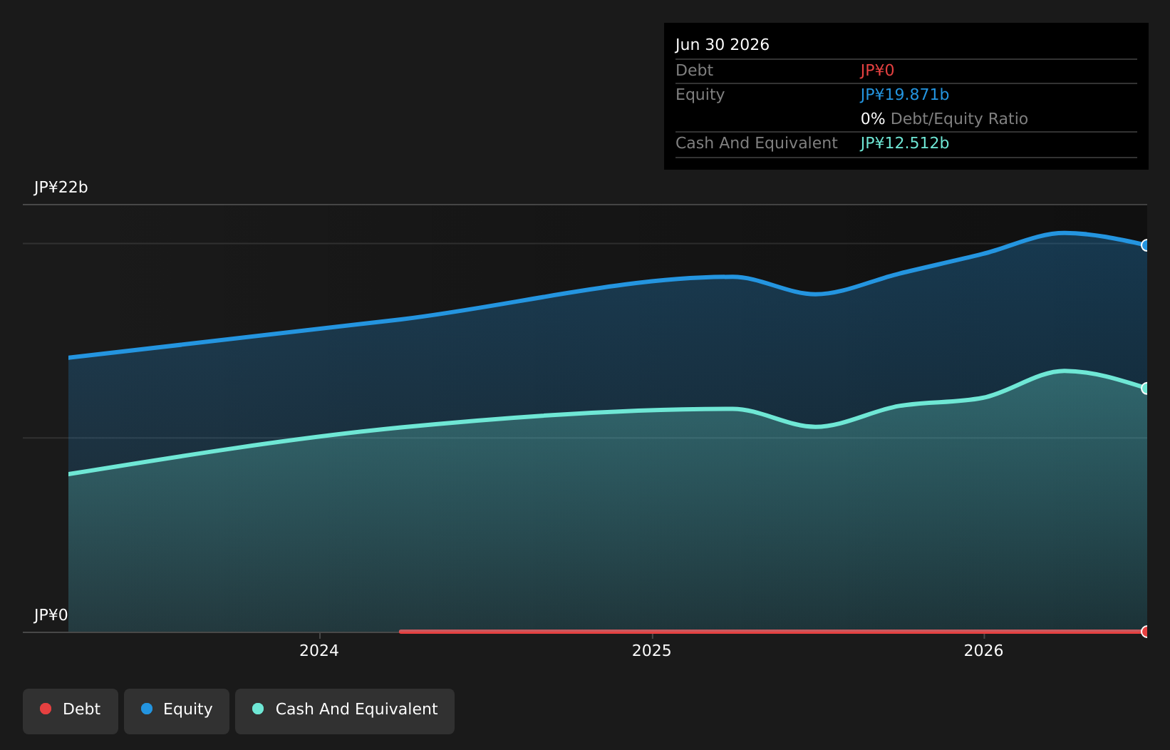The height and width of the screenshot is (750, 1170).
Task: Click the 2026 axis label
Action: click(x=983, y=651)
